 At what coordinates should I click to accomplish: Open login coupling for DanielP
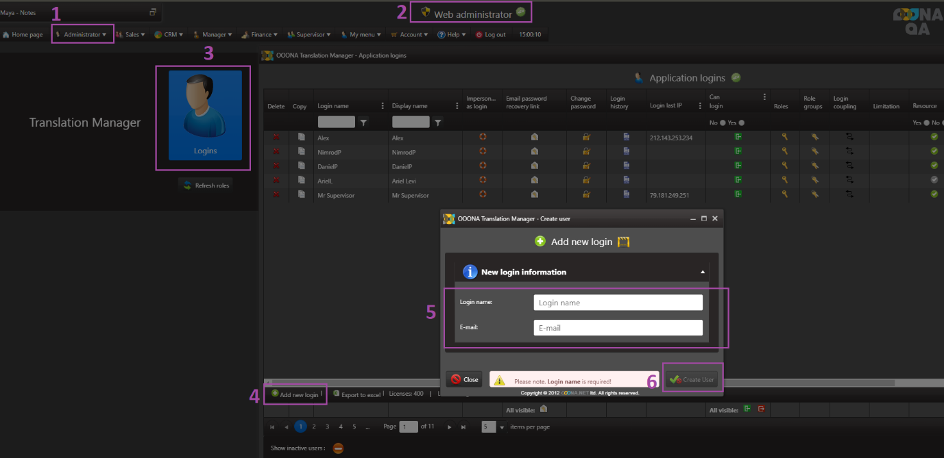pos(850,166)
